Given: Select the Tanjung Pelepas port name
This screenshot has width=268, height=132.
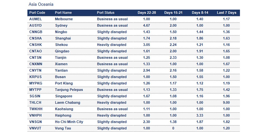Looking at the screenshot, I should pyautogui.click(x=69, y=90).
